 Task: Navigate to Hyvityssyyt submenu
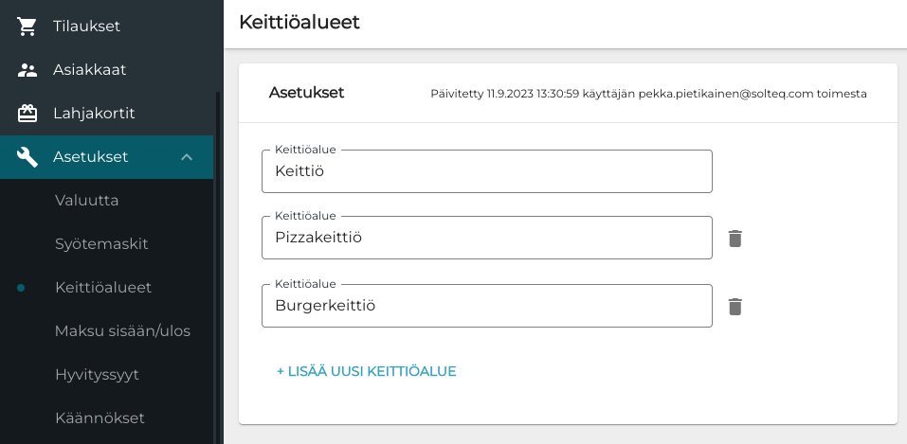pos(97,375)
